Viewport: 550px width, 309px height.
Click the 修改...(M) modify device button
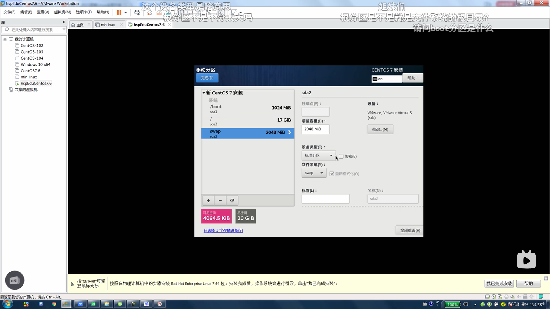click(x=380, y=129)
